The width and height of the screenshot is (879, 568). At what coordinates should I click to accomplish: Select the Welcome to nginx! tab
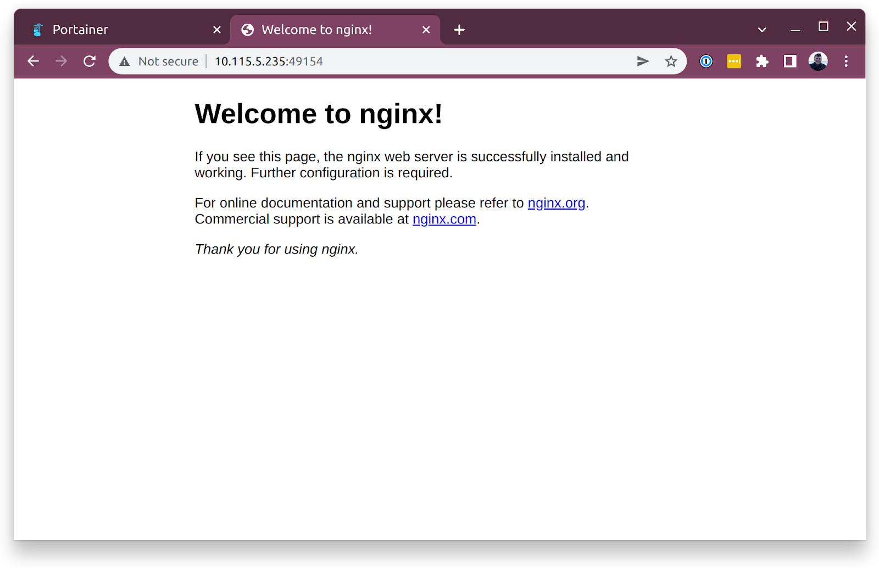pos(316,30)
